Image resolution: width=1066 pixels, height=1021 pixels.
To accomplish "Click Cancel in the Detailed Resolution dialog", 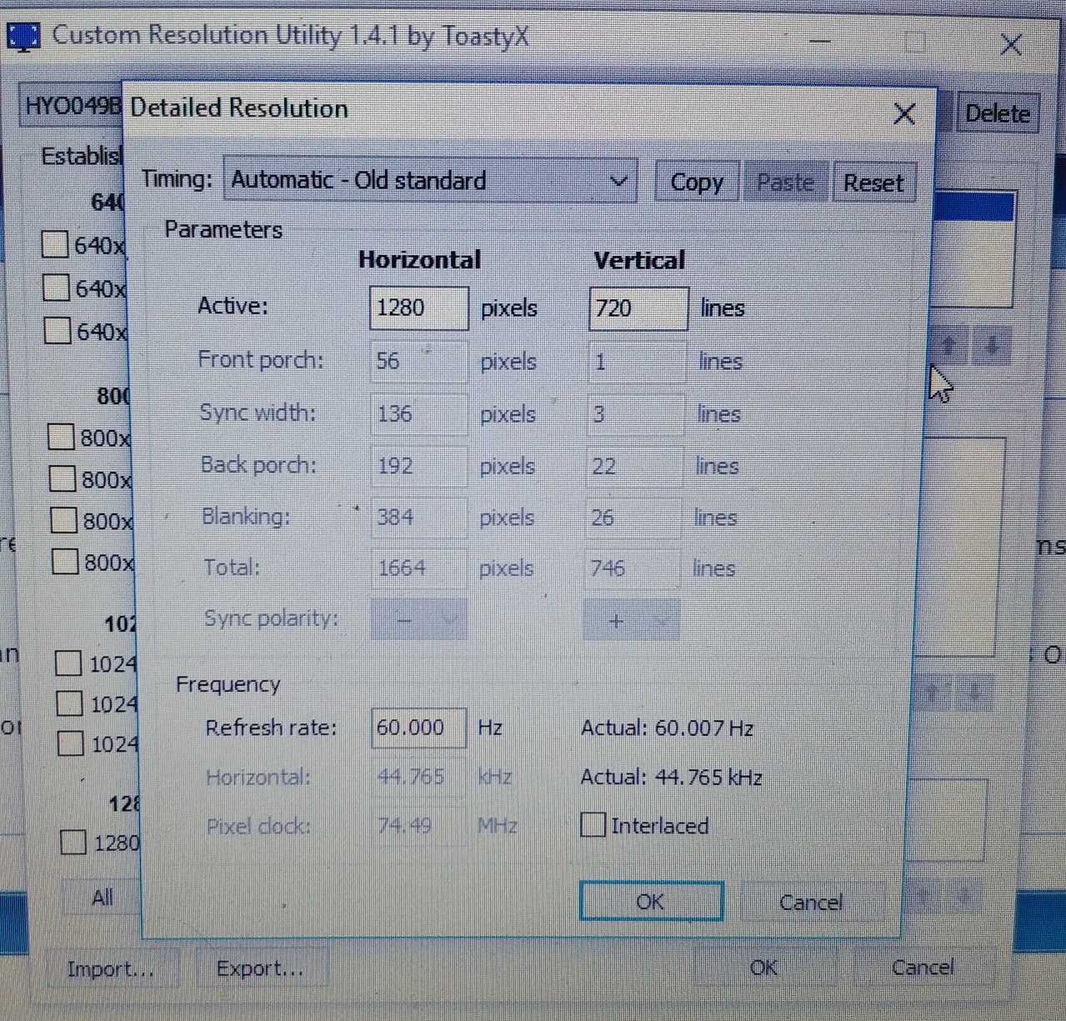I will tap(810, 902).
